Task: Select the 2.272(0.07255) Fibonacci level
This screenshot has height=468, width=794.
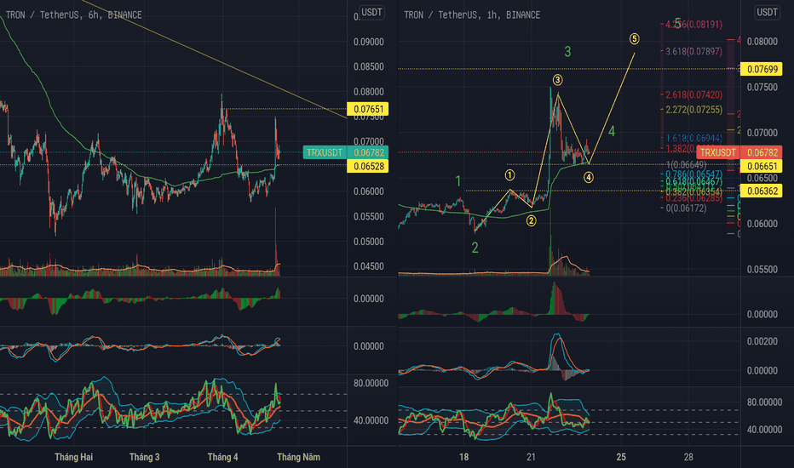Action: [x=693, y=109]
